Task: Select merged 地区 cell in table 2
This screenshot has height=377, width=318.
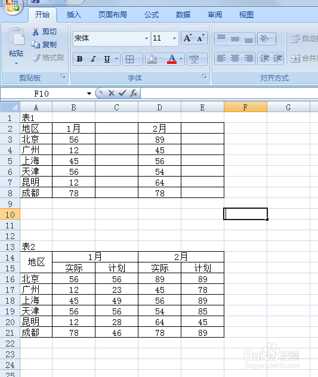Action: (x=36, y=262)
